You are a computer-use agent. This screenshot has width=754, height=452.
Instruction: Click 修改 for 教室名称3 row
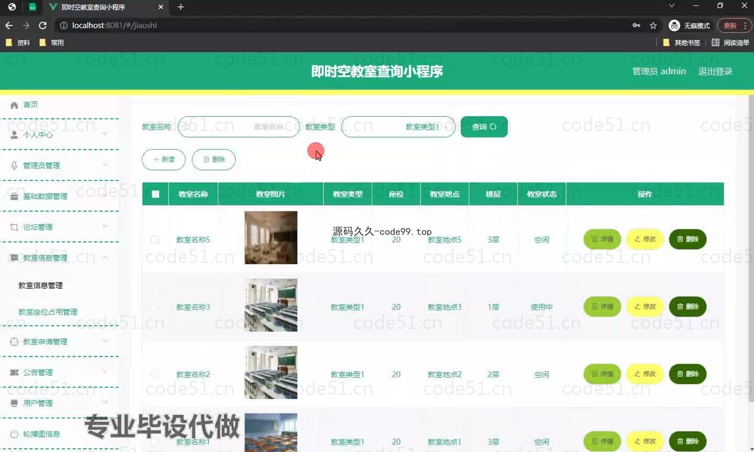point(645,307)
